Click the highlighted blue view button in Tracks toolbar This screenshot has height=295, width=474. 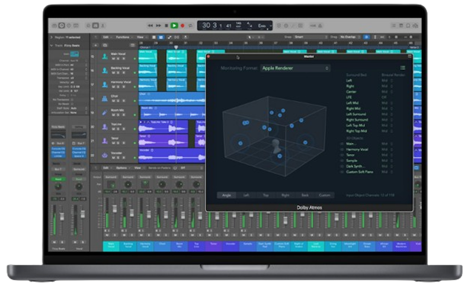point(161,37)
